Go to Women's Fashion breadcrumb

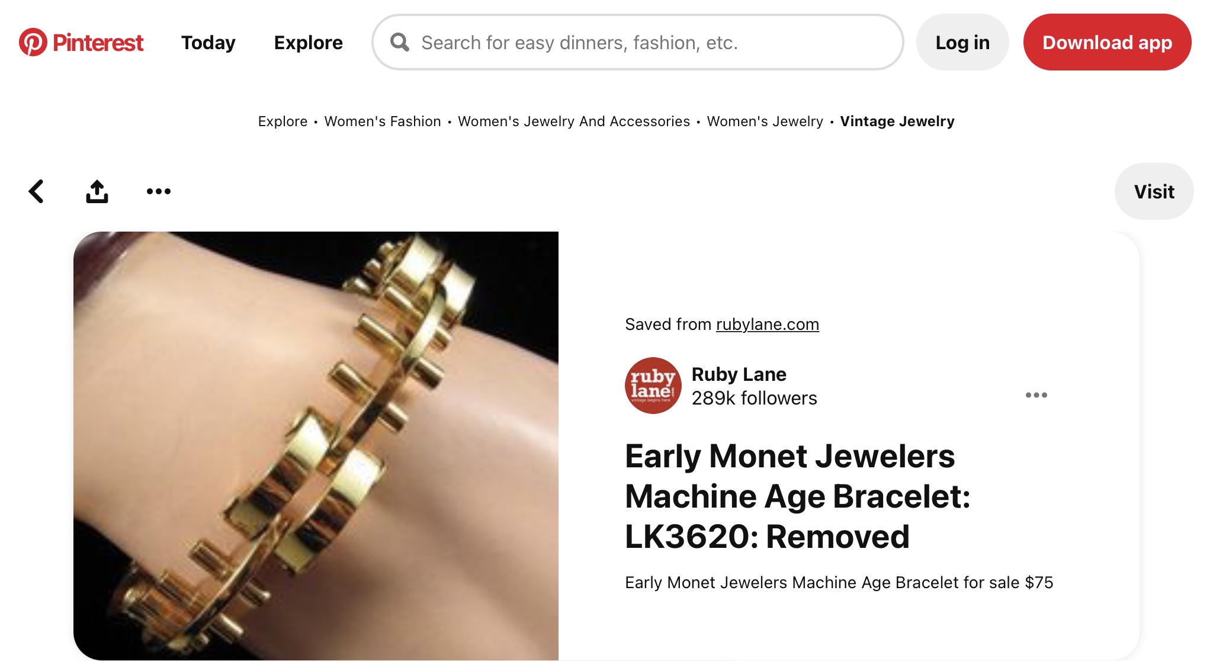[383, 121]
